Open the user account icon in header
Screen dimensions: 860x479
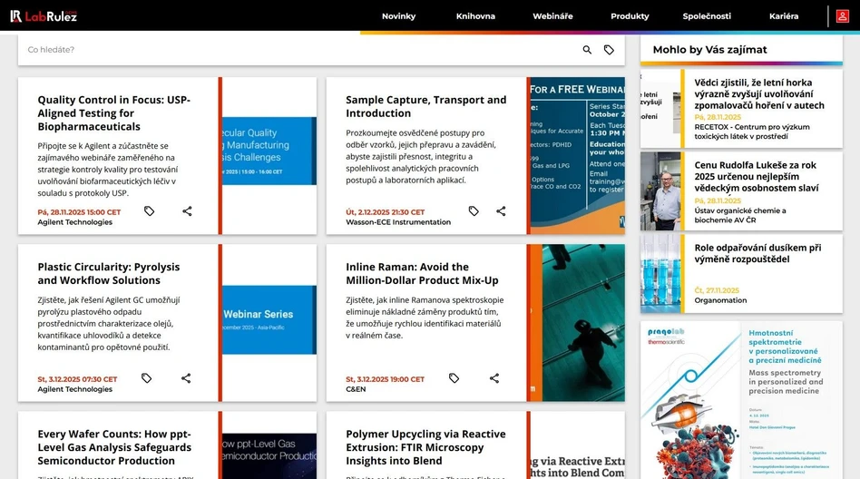click(x=843, y=15)
